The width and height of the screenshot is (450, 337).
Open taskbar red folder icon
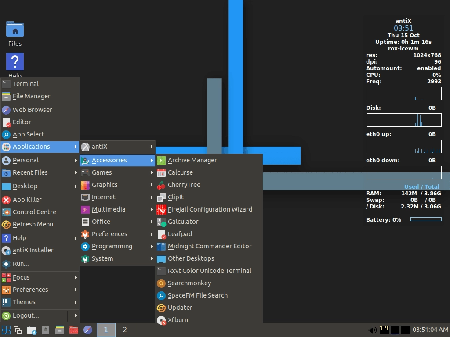click(74, 330)
